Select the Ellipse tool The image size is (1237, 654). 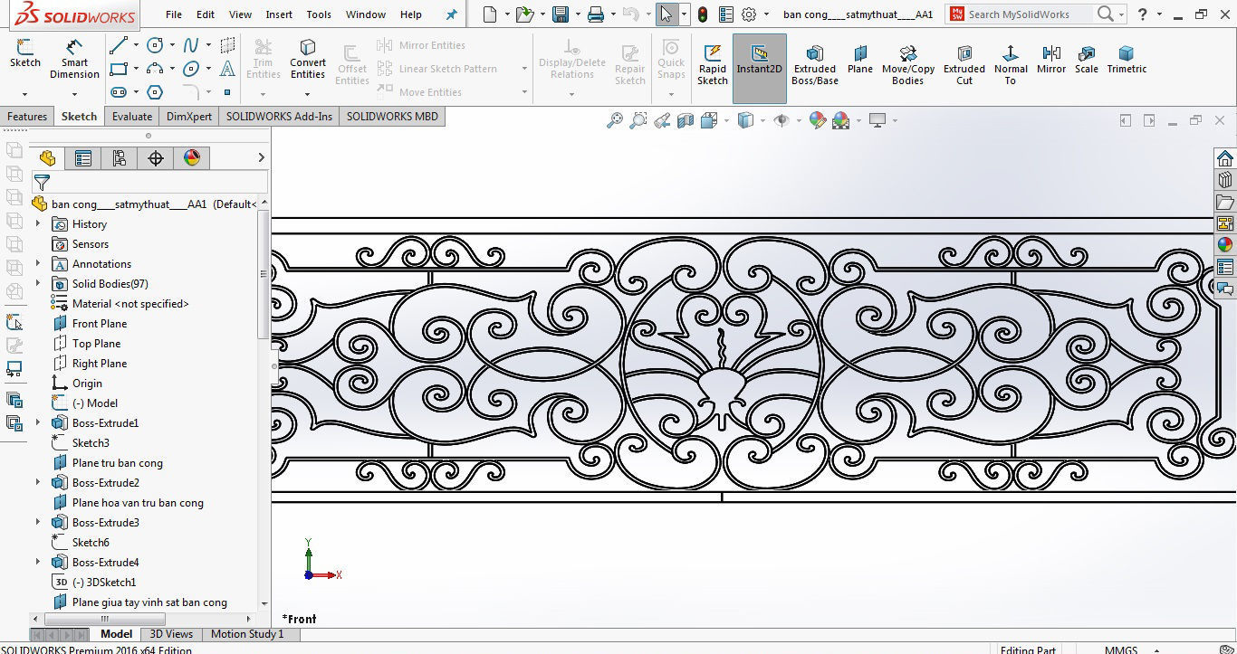191,69
